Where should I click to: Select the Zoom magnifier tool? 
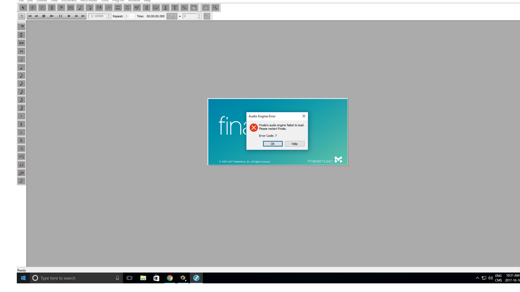(215, 8)
